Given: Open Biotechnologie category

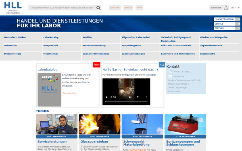Looking at the screenshot, I should (x=13, y=54).
